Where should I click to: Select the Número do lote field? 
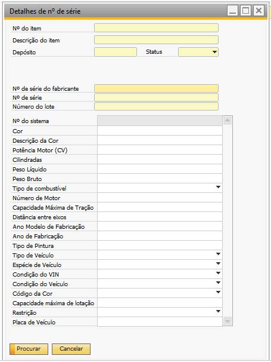click(x=156, y=106)
